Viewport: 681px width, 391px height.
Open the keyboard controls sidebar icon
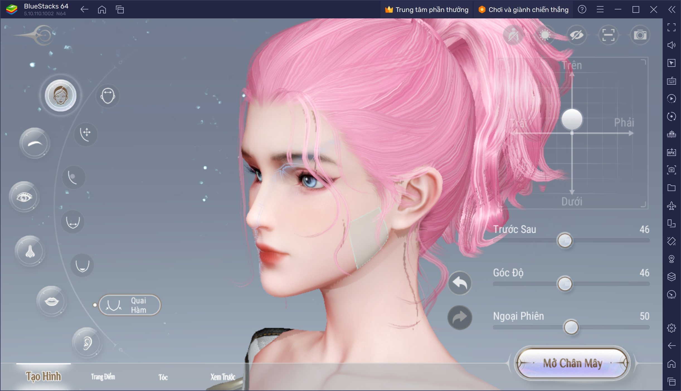(672, 81)
